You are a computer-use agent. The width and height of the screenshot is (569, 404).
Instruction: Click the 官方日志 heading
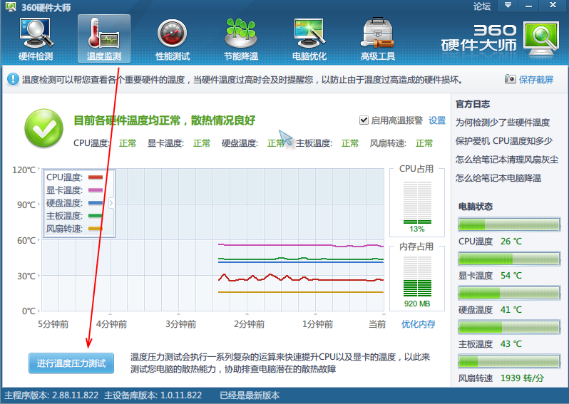pyautogui.click(x=473, y=104)
